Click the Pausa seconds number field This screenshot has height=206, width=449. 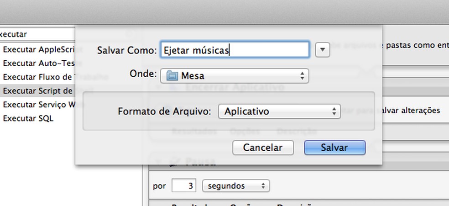184,185
